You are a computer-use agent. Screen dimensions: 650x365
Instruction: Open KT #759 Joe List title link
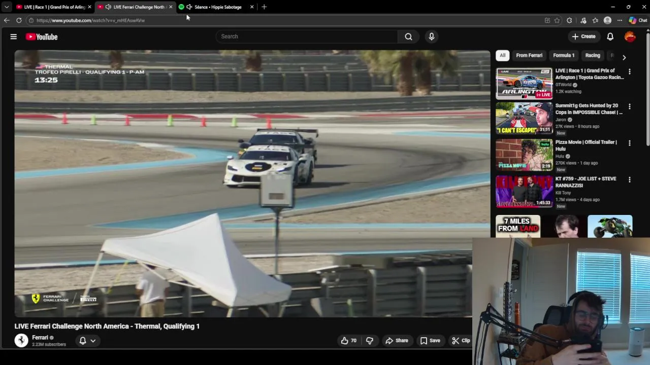pos(586,182)
